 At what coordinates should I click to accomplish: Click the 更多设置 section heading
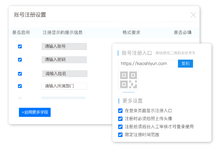[133, 101]
